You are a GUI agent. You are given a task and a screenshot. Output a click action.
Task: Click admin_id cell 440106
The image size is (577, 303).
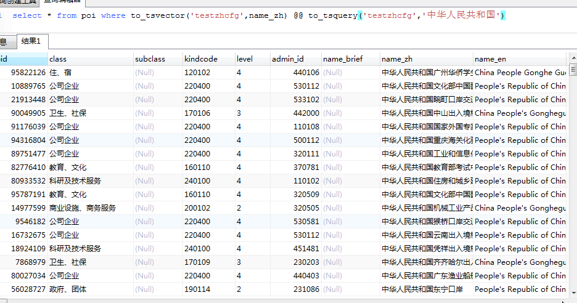point(295,73)
